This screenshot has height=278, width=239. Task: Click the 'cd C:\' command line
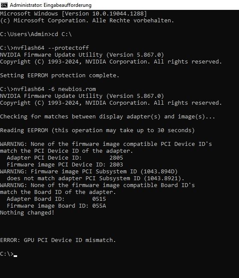[36, 34]
